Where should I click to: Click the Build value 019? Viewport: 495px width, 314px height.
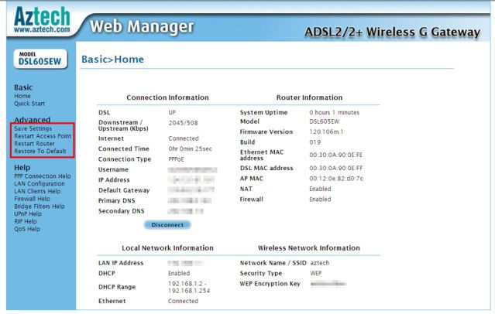(x=315, y=142)
